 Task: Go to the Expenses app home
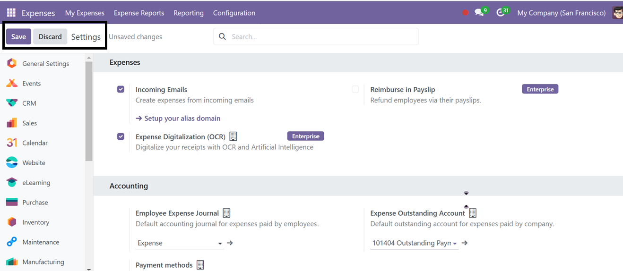pyautogui.click(x=38, y=13)
